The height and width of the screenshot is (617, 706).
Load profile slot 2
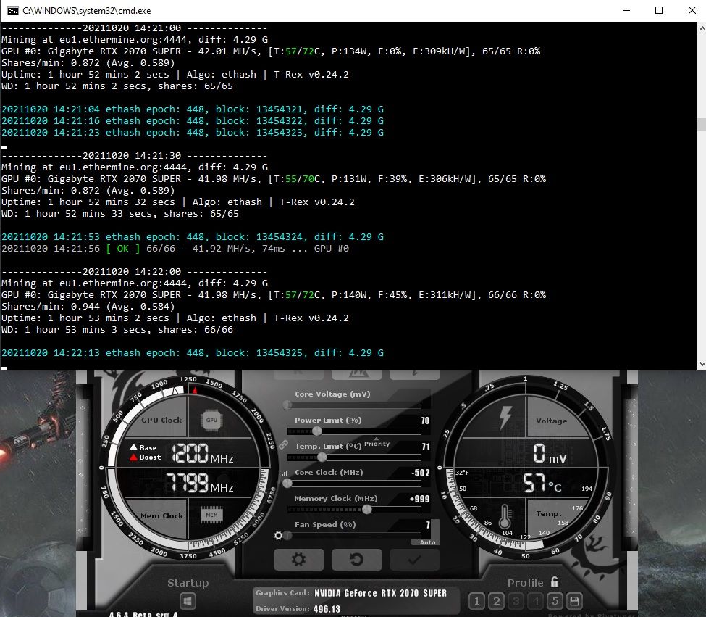(x=496, y=601)
